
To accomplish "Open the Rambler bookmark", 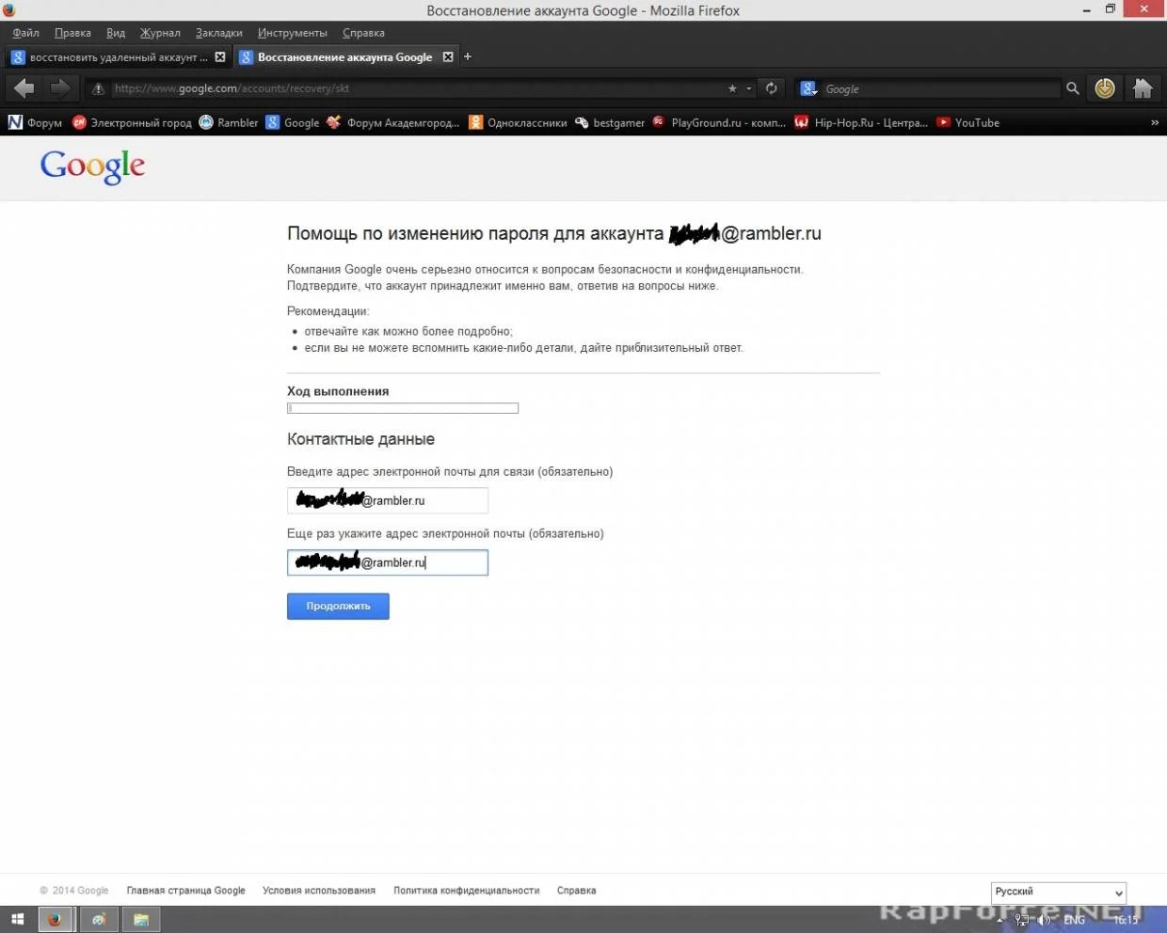I will click(x=228, y=122).
